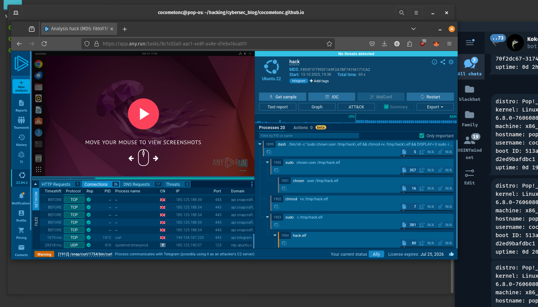
Task: Open the Teamwork sidebar icon
Action: pyautogui.click(x=21, y=123)
